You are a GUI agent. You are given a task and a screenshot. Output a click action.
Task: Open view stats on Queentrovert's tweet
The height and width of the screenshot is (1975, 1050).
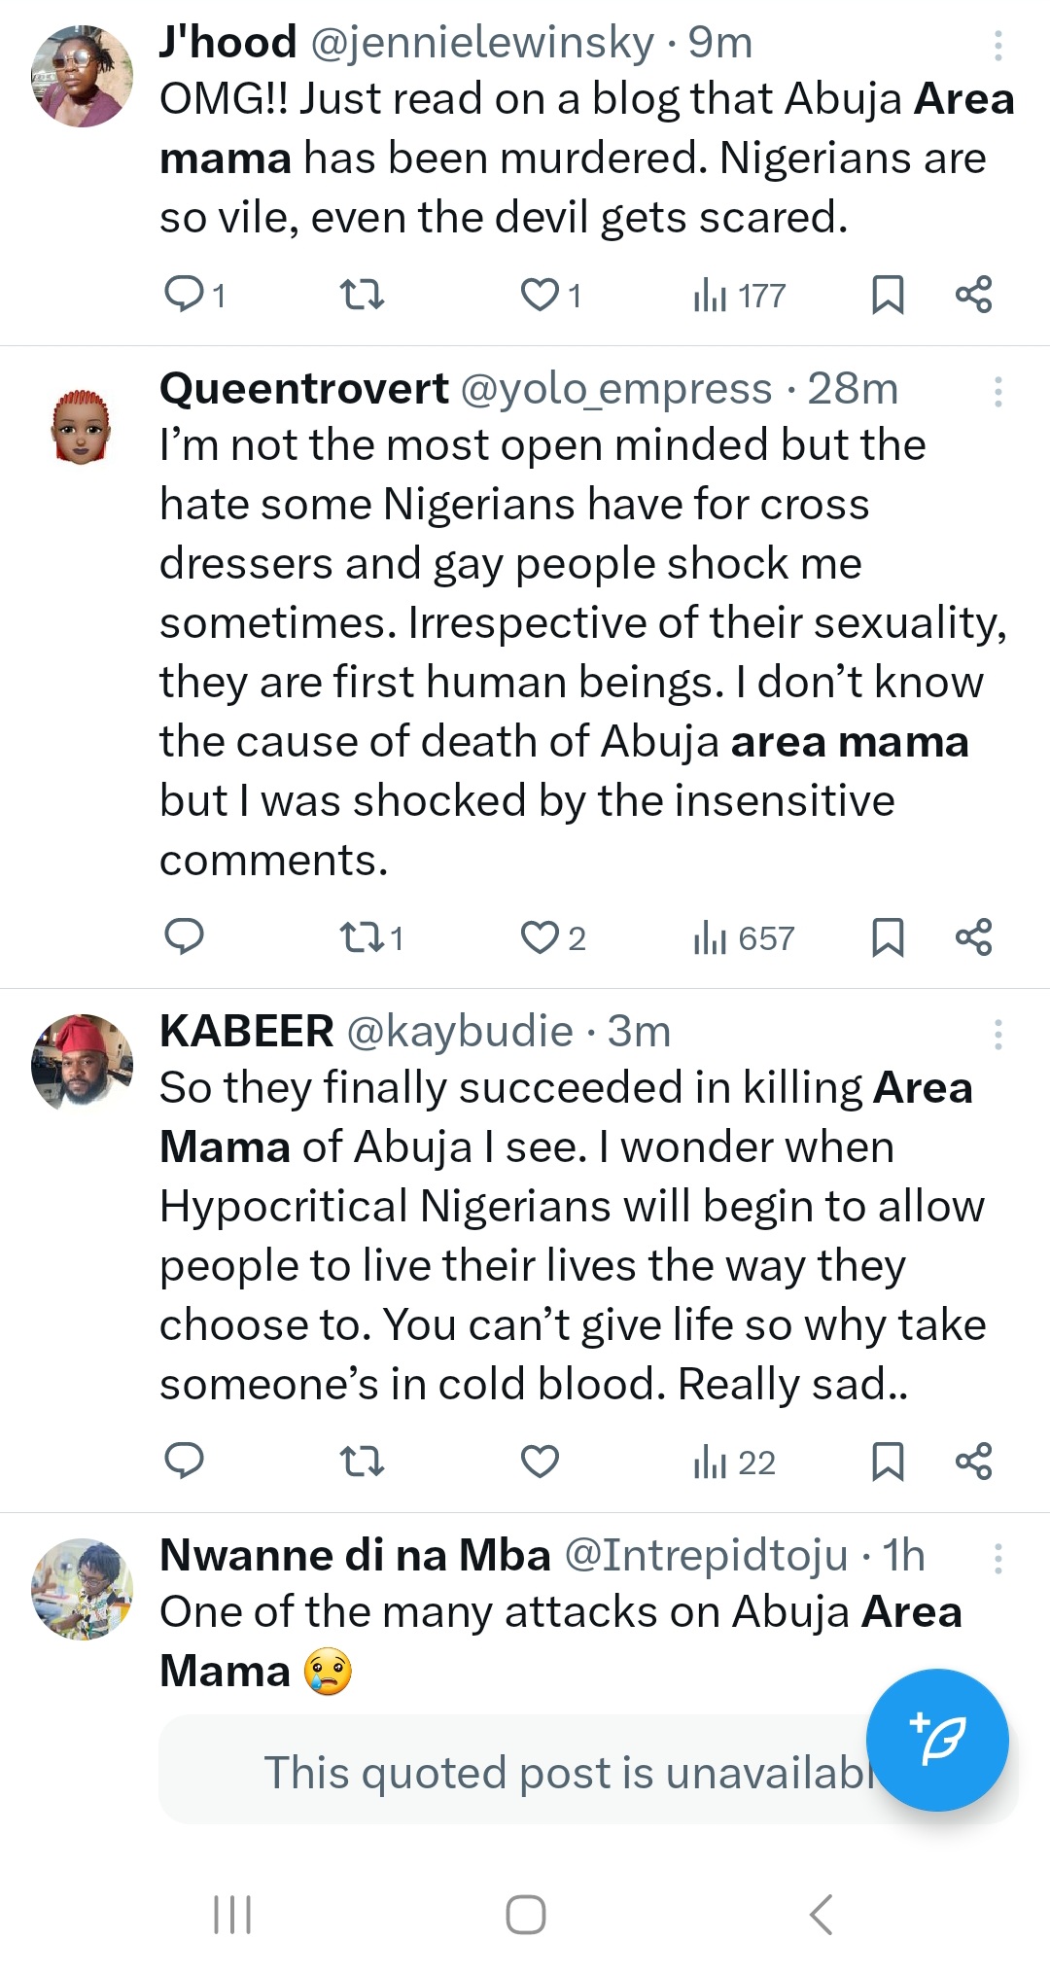tap(744, 938)
